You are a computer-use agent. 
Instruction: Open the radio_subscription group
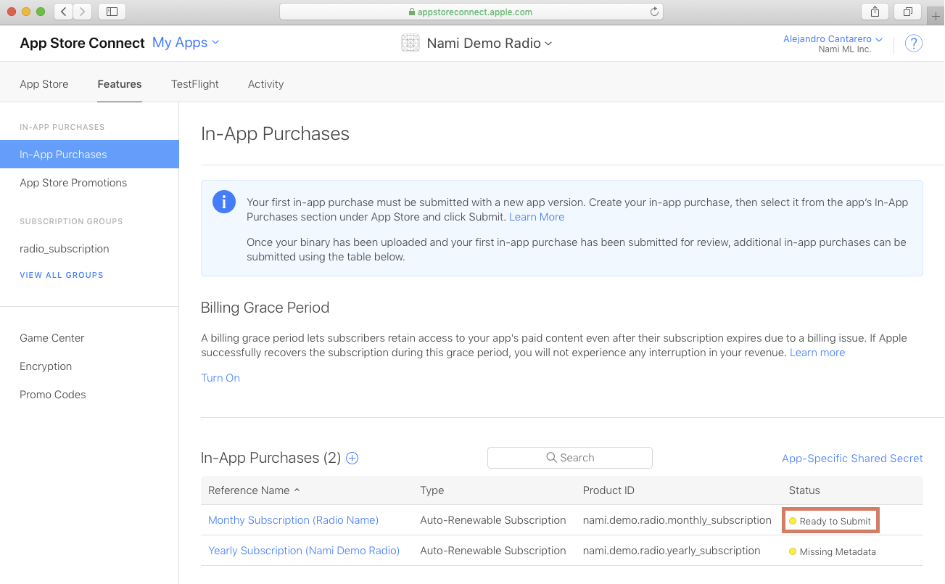point(65,249)
